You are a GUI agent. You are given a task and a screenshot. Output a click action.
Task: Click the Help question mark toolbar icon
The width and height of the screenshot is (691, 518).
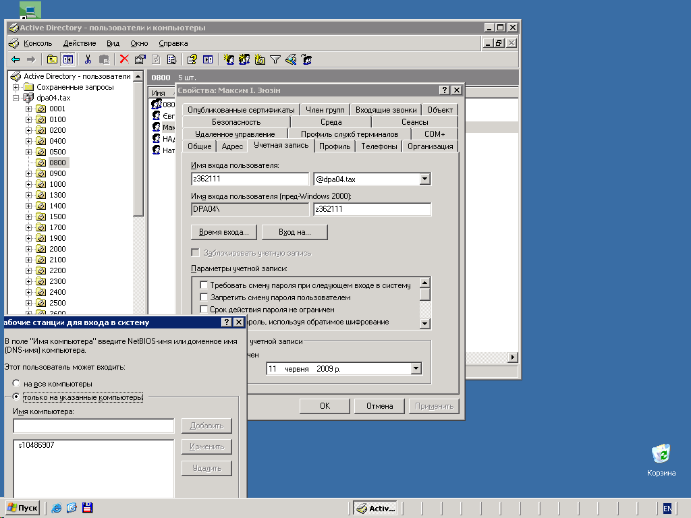tap(192, 59)
